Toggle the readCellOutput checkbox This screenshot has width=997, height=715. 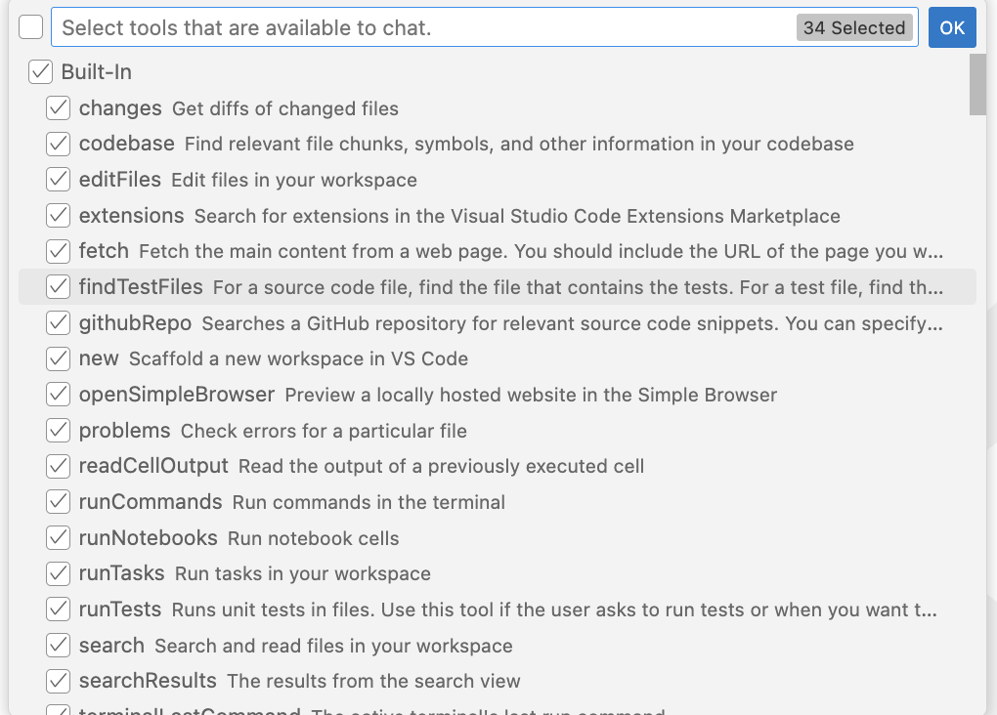[x=58, y=466]
